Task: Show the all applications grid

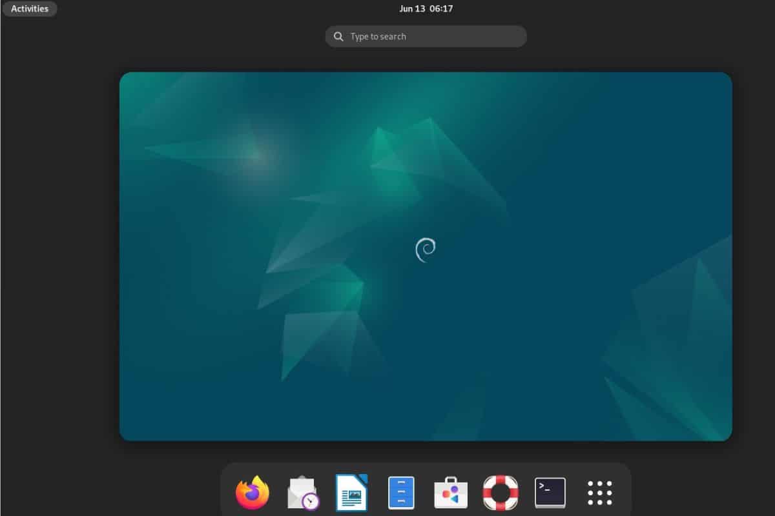Action: 600,491
